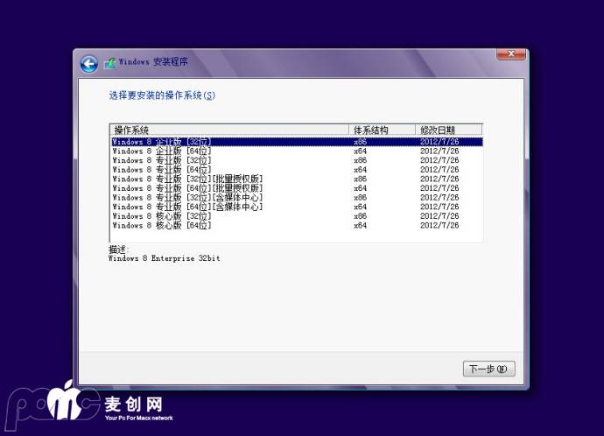This screenshot has width=604, height=436.
Task: Pick Windows 8 专业版 [32位][批量授权版]
Action: click(186, 179)
